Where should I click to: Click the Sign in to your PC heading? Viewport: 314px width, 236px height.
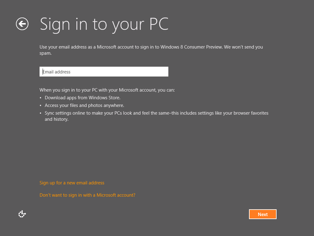tap(104, 24)
